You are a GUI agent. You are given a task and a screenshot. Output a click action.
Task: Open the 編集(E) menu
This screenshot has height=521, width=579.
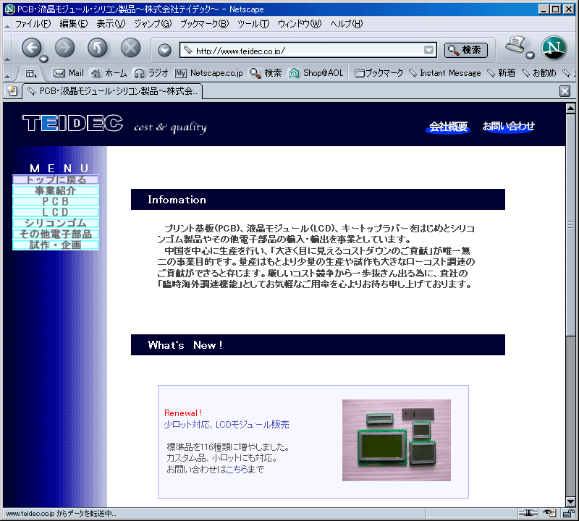tap(74, 24)
